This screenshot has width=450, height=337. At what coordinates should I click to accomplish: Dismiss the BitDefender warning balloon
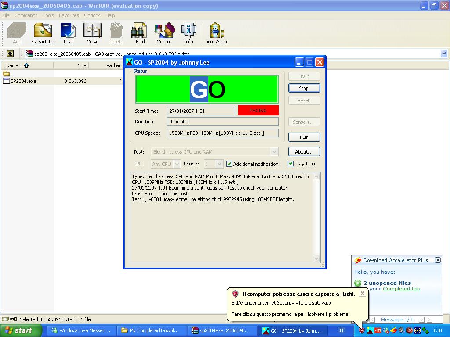363,293
